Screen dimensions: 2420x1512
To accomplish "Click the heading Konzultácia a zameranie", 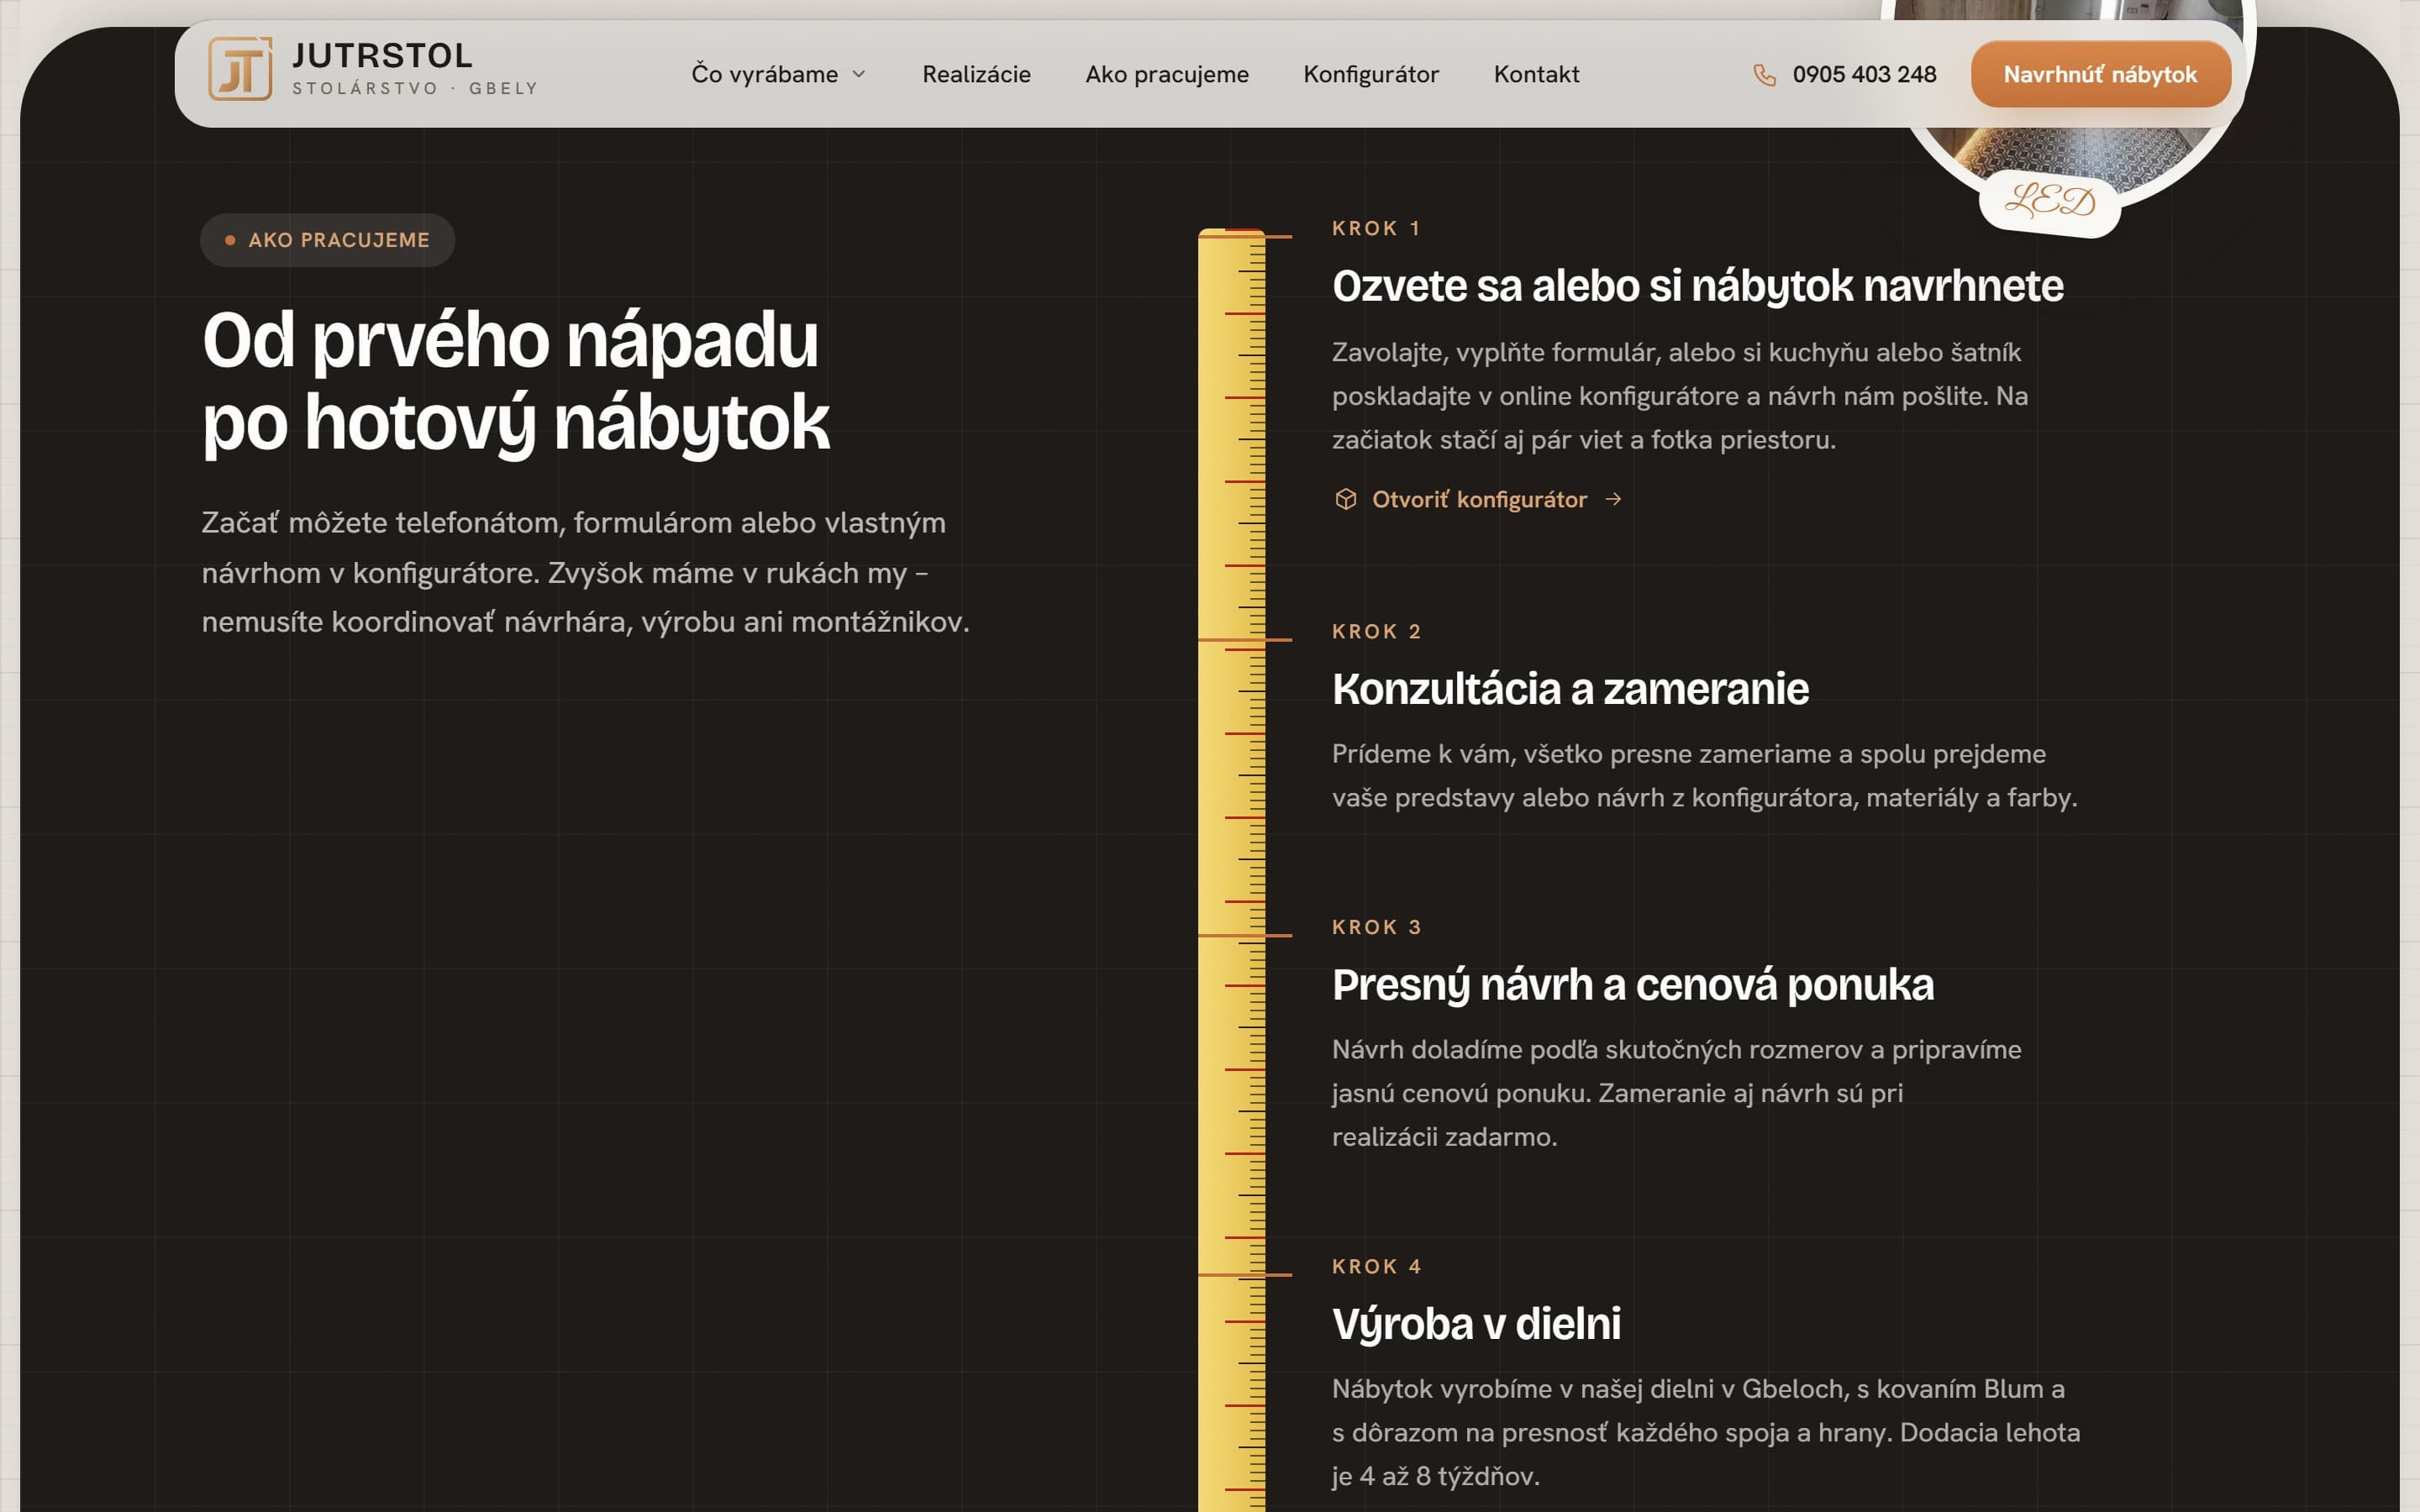I will 1570,689.
